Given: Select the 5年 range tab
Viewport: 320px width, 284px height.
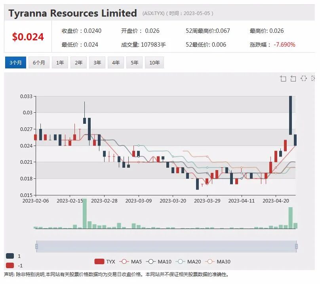Looking at the screenshot, I should [x=134, y=62].
